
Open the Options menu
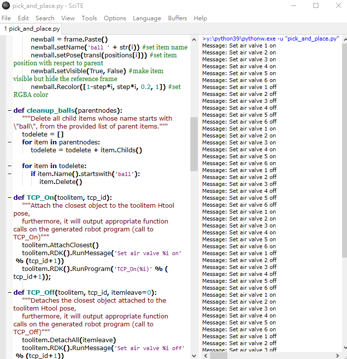pos(115,18)
